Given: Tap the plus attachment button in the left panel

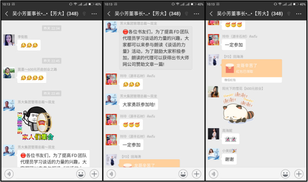Looking at the screenshot, I should [x=94, y=174].
